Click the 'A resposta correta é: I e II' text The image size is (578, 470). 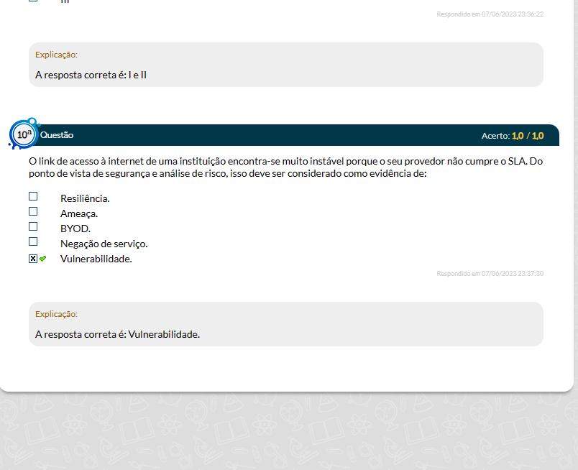coord(91,75)
